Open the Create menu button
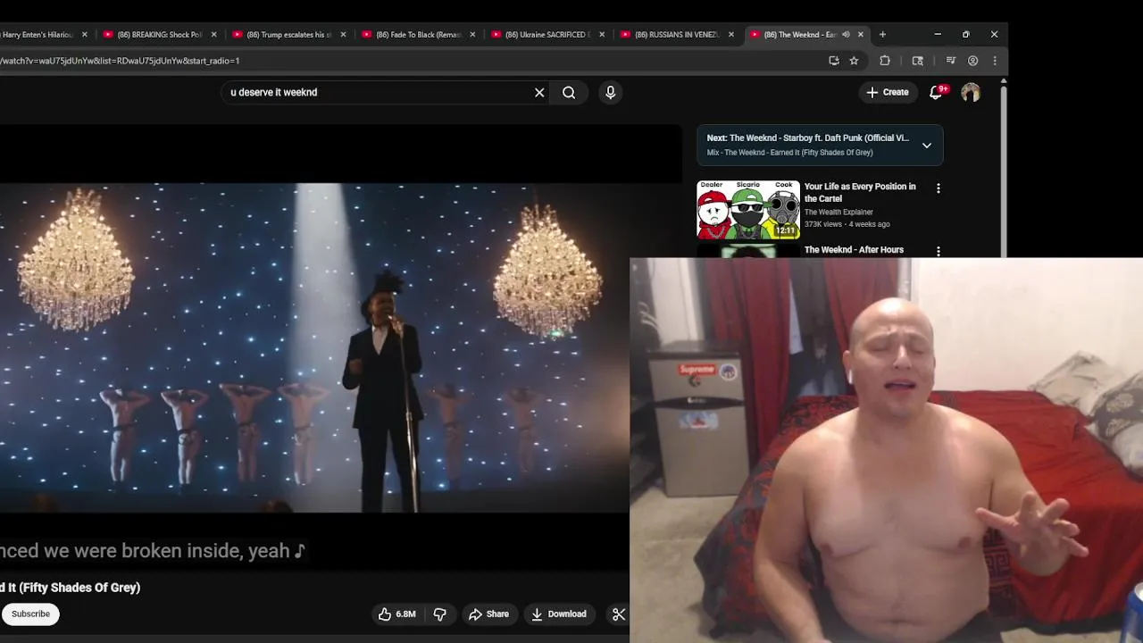Viewport: 1143px width, 643px height. point(888,92)
